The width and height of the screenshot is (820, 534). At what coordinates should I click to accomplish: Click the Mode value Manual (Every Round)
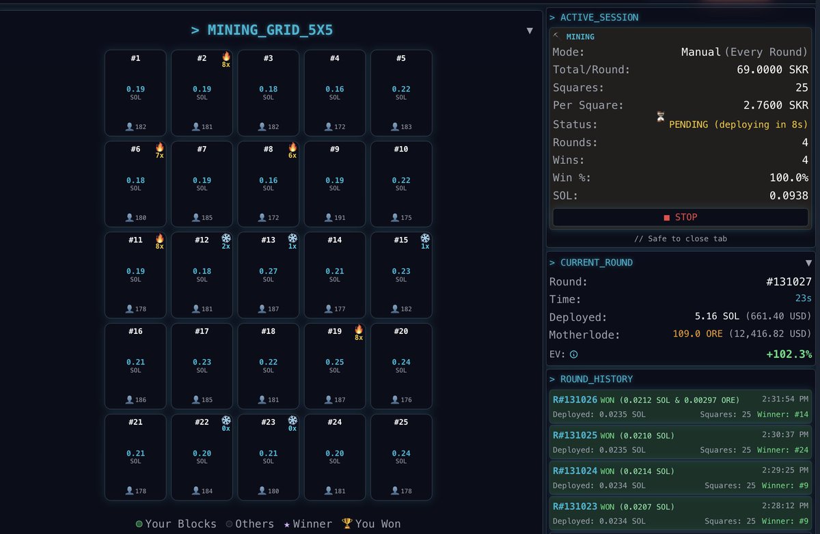tap(745, 52)
